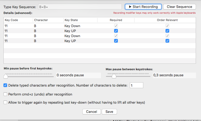Enable Perform cmd+z (undo) after recognition
Screen dimensions: 201x121
(x=5, y=94)
